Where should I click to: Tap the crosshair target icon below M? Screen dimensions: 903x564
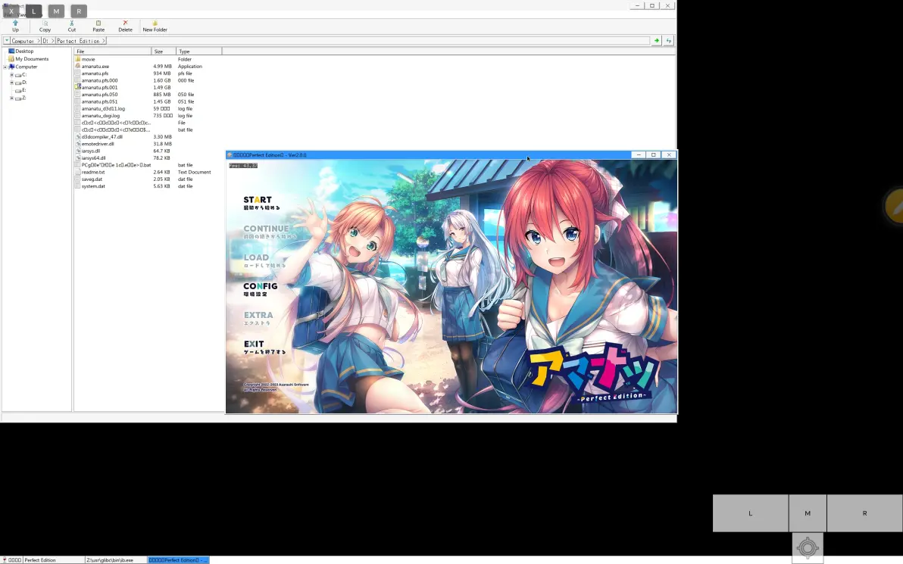(x=808, y=547)
